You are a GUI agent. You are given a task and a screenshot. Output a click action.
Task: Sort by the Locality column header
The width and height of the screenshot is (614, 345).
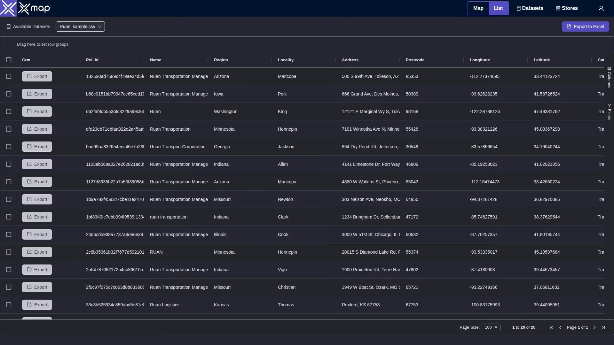(286, 60)
